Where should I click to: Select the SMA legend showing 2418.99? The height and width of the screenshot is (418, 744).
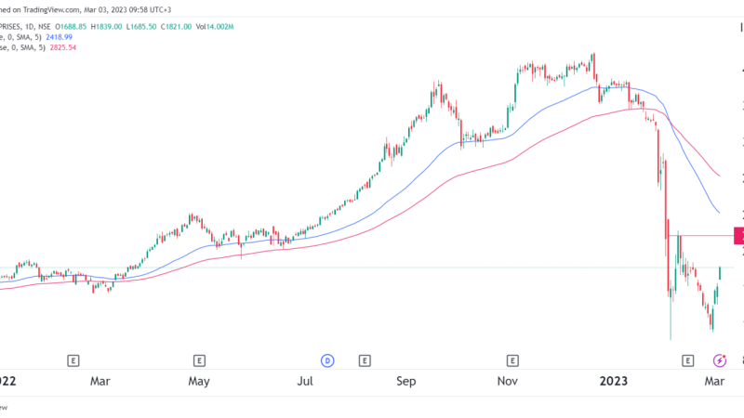coord(37,33)
